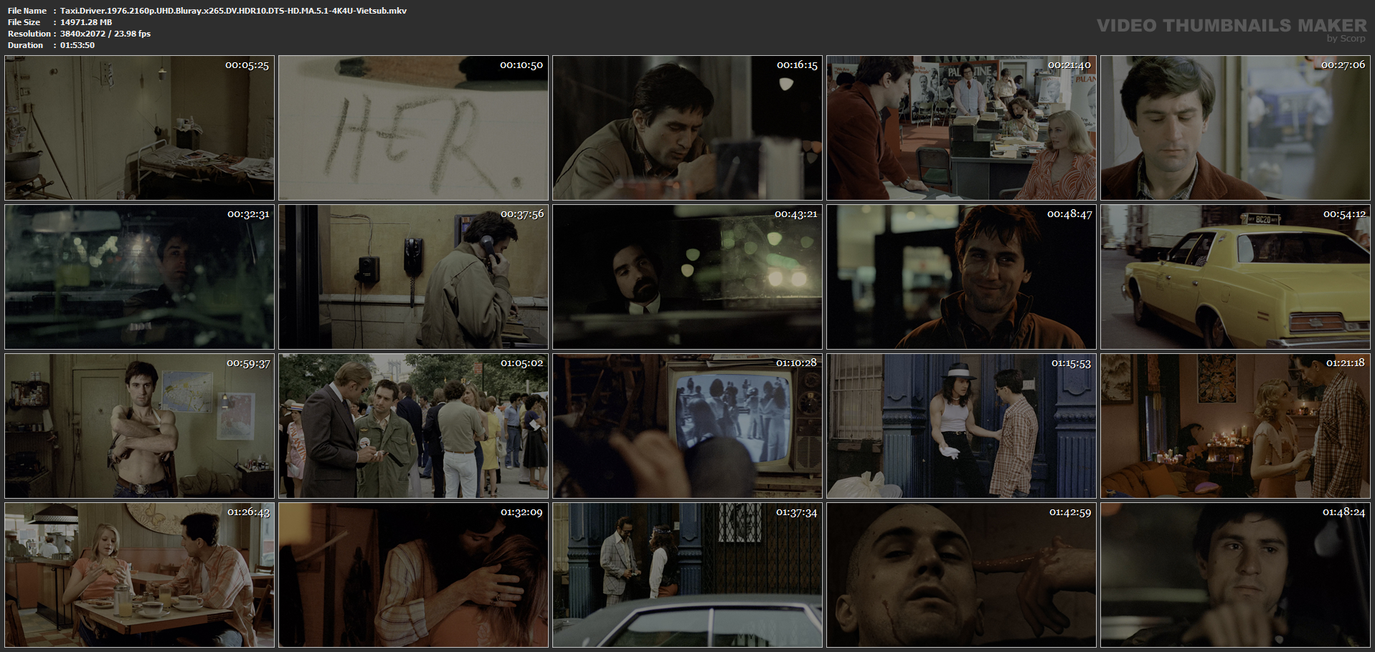
Task: Click the rainy windshield frame at 00:32:31
Action: point(140,277)
